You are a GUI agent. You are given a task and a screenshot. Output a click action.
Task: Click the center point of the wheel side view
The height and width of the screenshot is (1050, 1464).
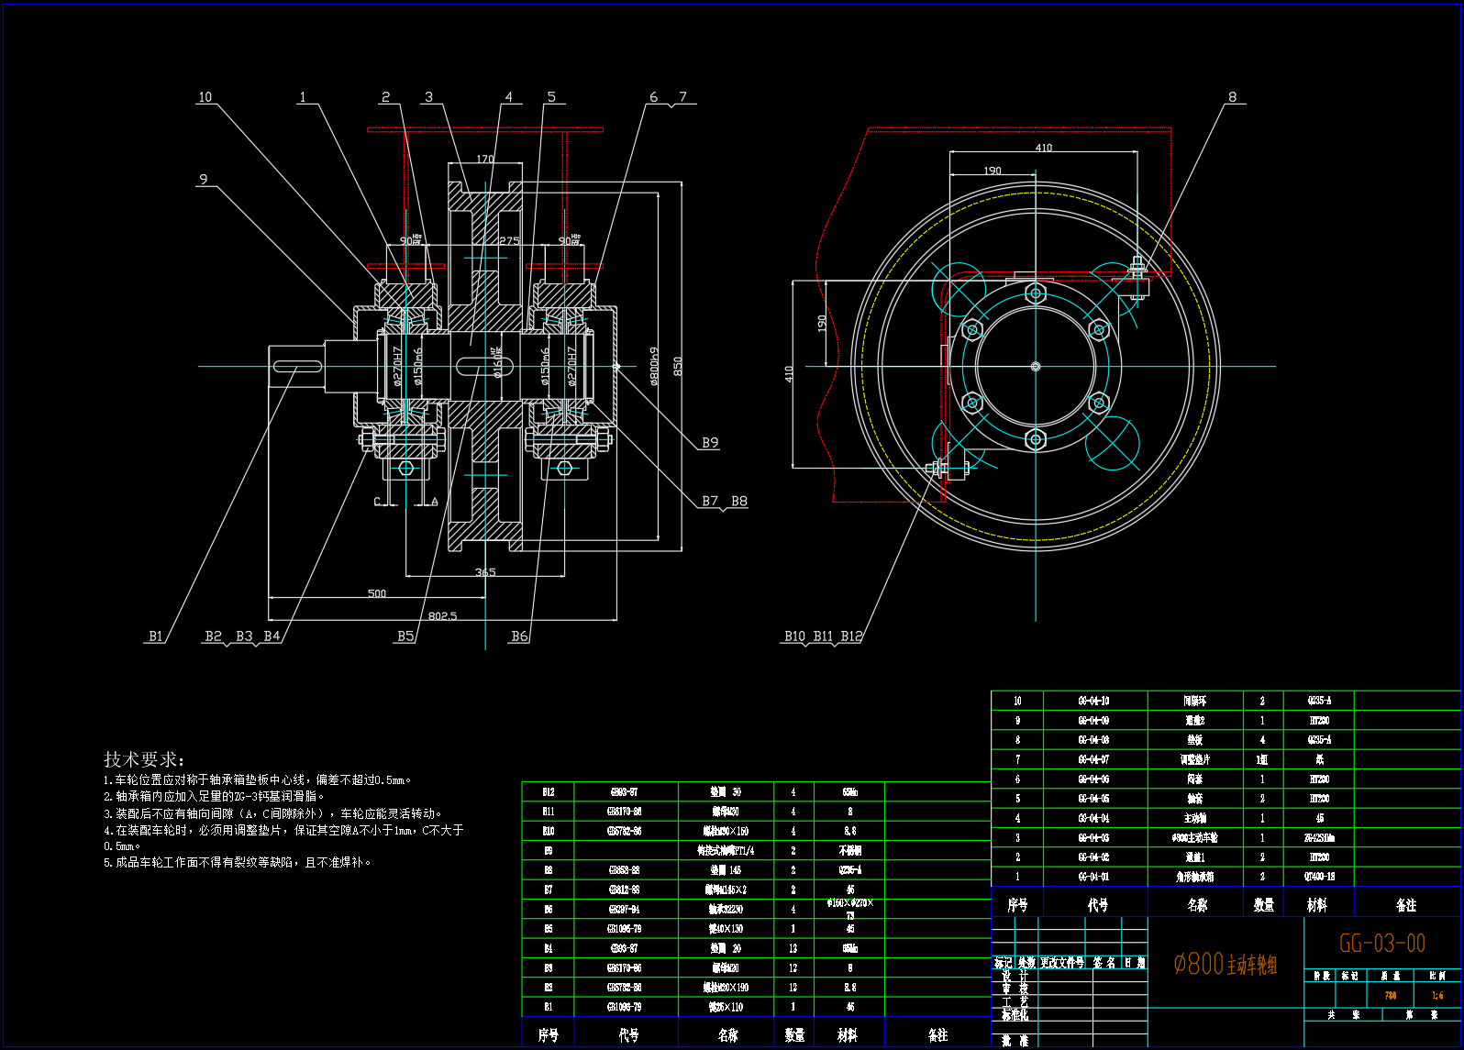(1036, 367)
